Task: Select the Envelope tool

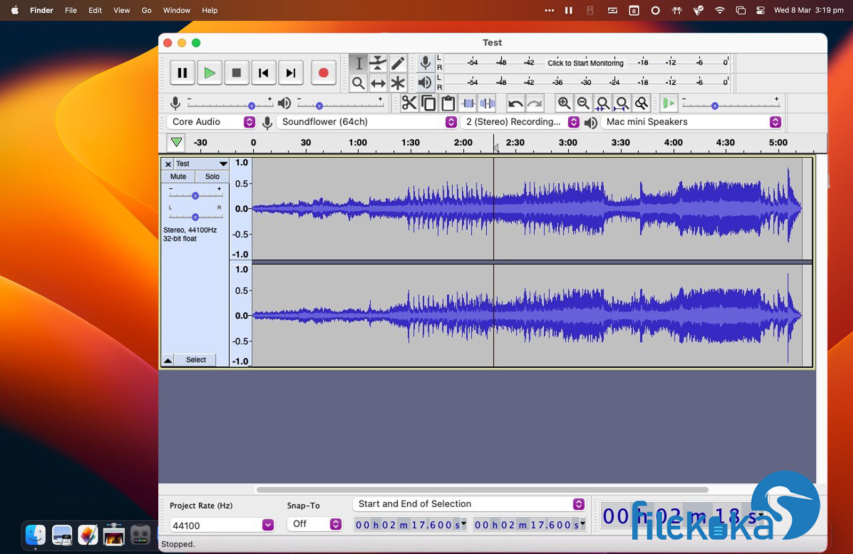Action: point(378,63)
